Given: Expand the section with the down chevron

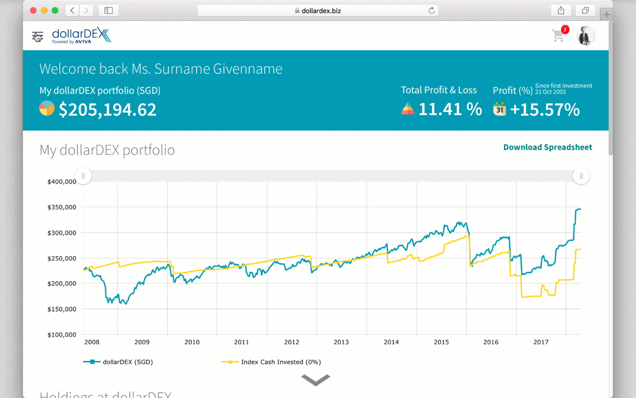Looking at the screenshot, I should click(x=316, y=379).
